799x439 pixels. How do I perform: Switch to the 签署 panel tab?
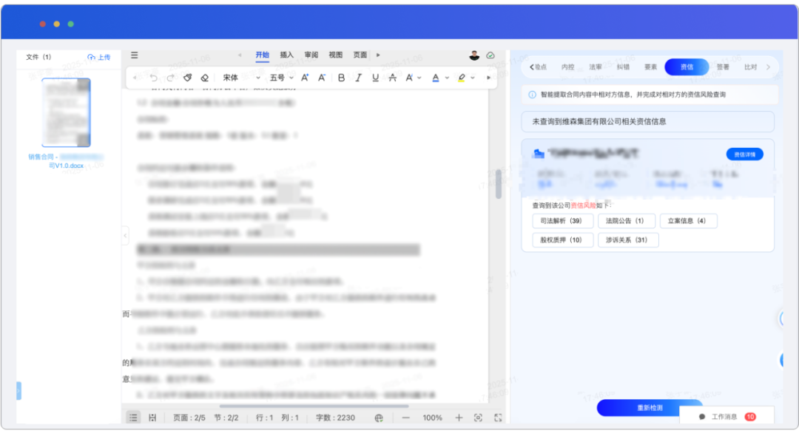(x=723, y=67)
